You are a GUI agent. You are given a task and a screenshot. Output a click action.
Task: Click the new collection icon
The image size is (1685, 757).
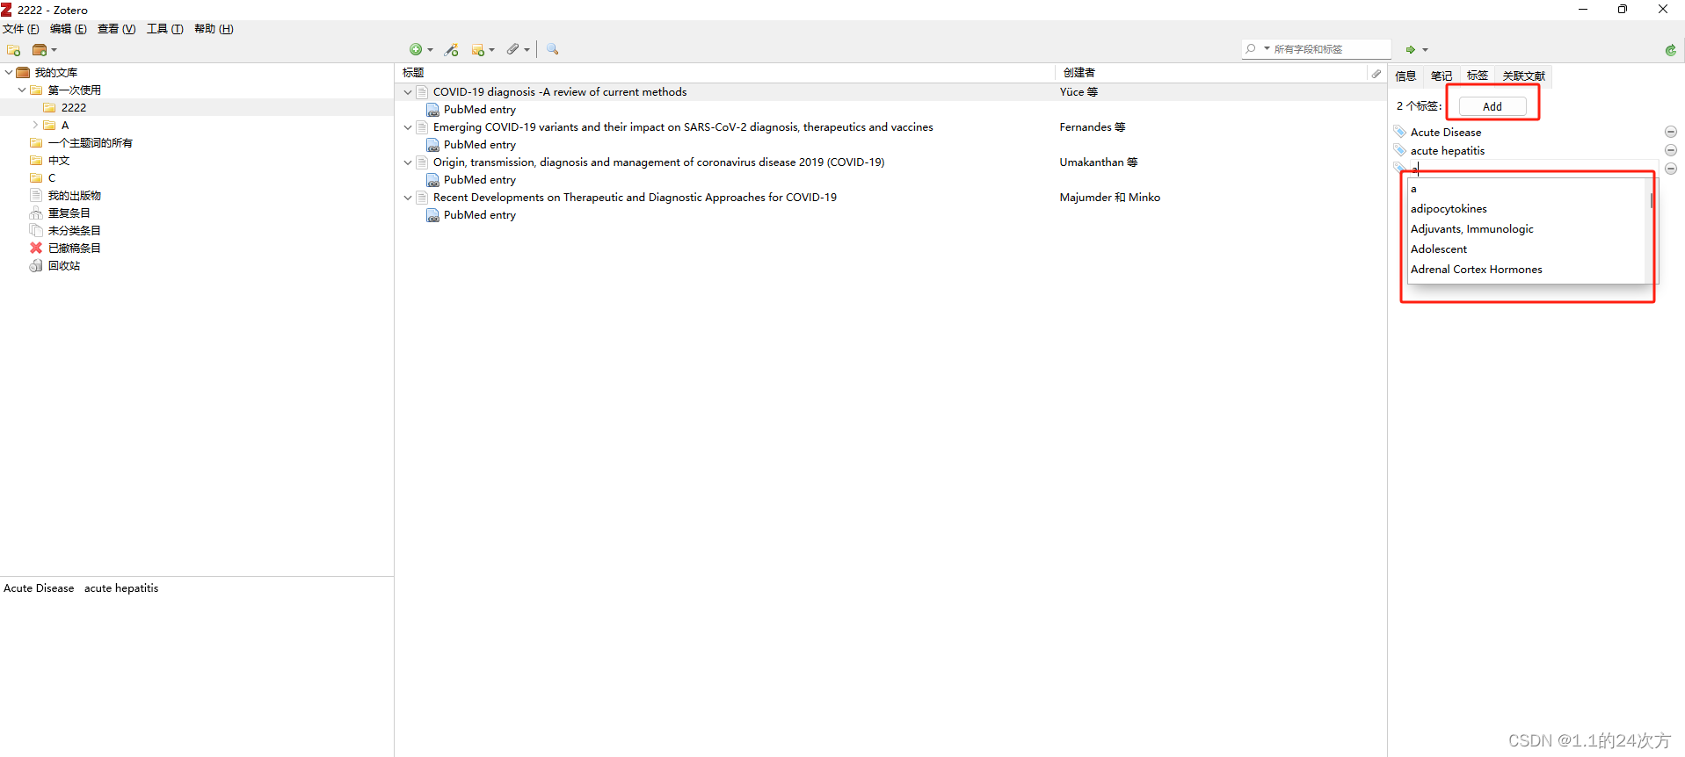click(x=13, y=50)
